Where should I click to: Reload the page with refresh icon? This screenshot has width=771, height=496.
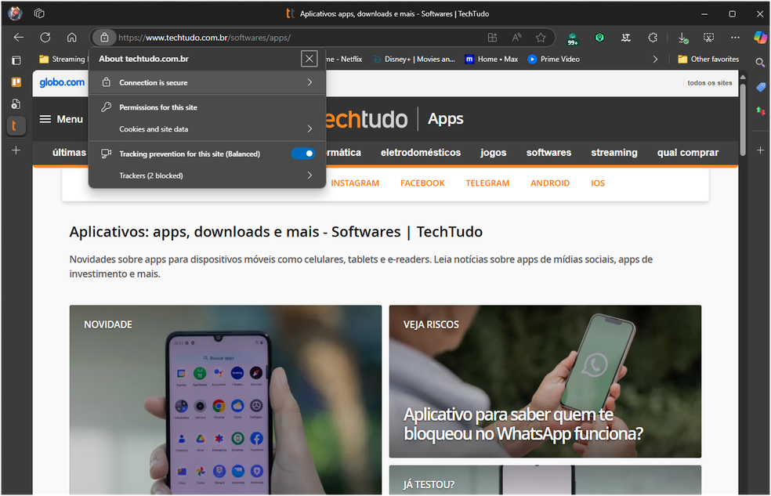[x=45, y=38]
